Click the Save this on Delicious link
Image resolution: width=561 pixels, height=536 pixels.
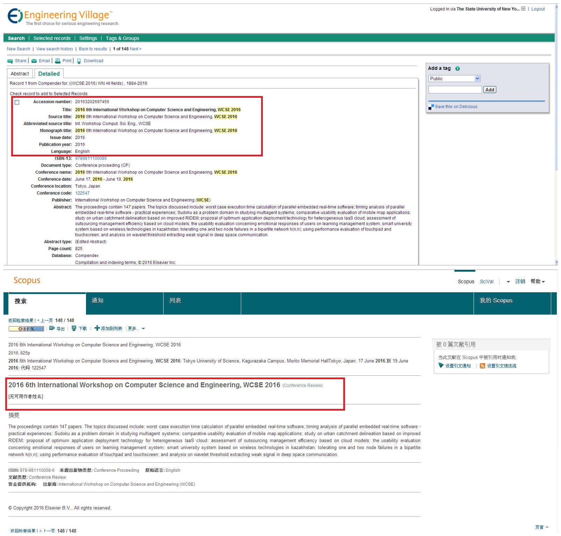pos(456,107)
